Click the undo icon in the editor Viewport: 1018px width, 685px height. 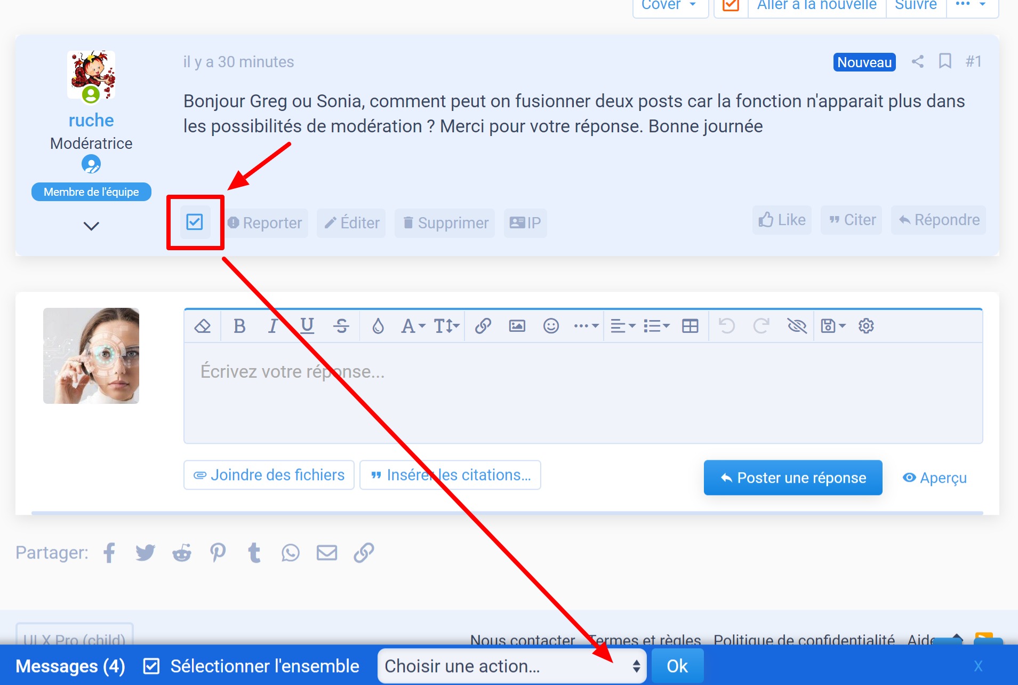[x=728, y=325]
